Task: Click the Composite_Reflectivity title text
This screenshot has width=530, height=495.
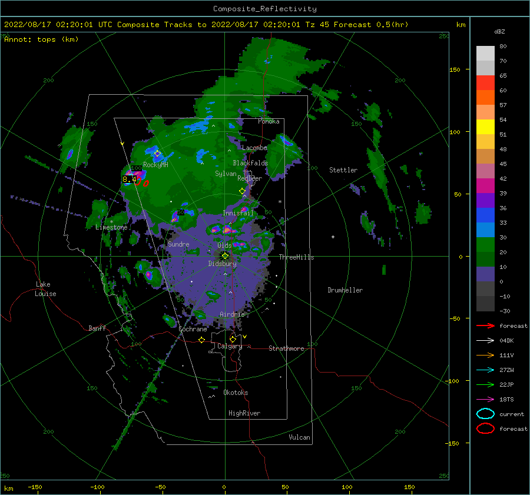Action: coord(265,9)
